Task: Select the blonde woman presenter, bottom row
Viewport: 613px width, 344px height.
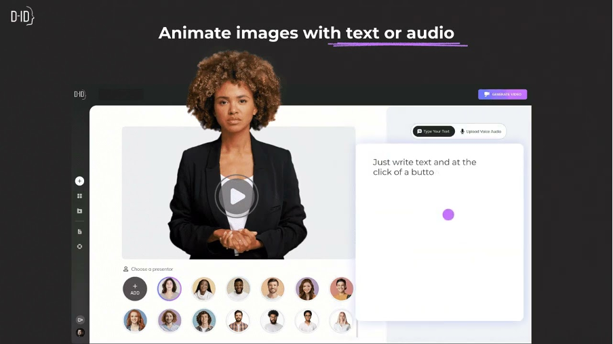Action: pos(341,320)
